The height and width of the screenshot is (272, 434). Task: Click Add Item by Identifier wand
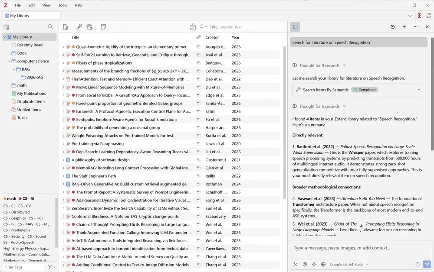(x=79, y=27)
